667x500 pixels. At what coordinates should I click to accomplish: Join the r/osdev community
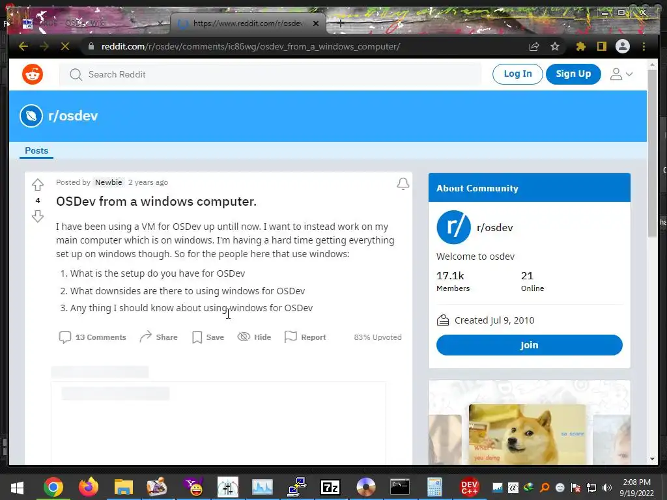pos(529,345)
